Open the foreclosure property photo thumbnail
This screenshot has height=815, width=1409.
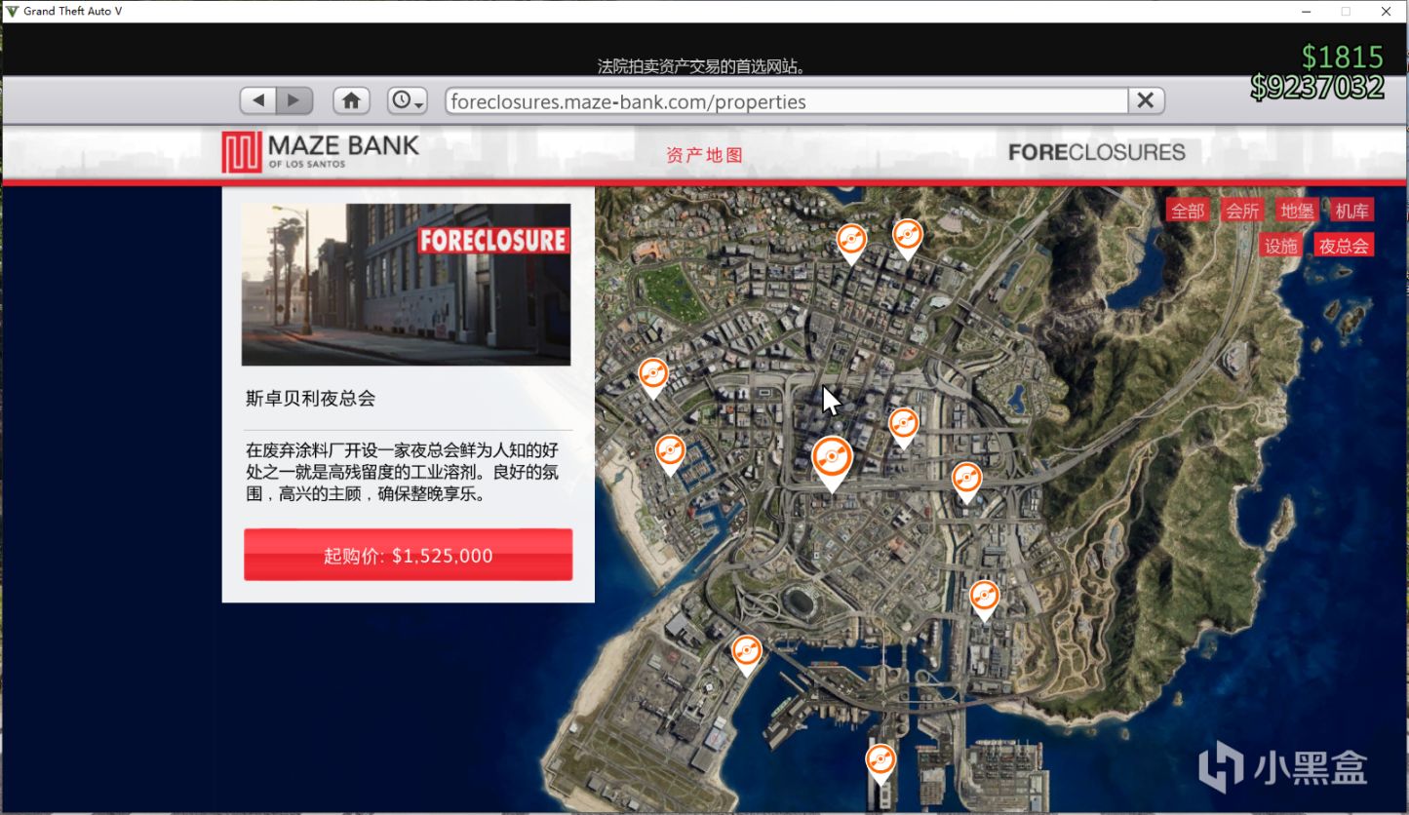(406, 285)
